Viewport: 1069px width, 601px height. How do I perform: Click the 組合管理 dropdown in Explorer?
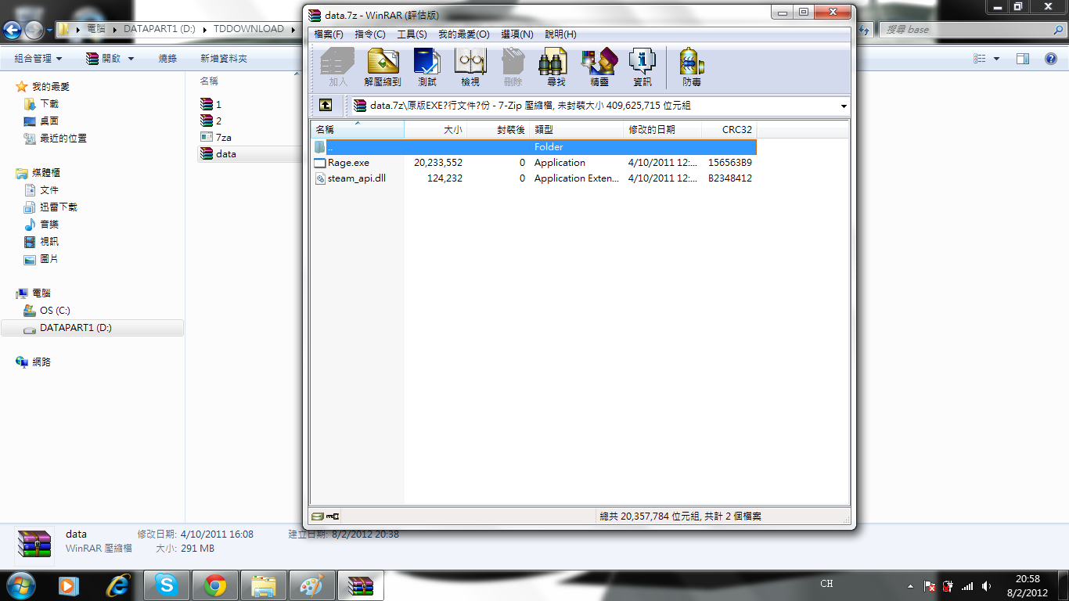coord(38,59)
